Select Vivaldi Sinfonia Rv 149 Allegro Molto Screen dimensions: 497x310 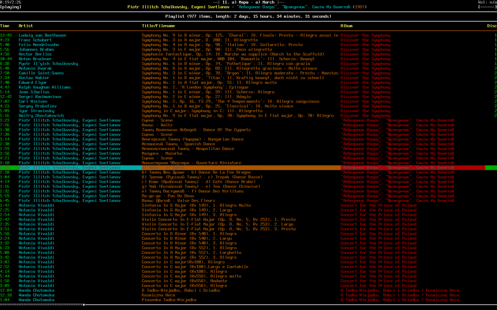(x=248, y=205)
